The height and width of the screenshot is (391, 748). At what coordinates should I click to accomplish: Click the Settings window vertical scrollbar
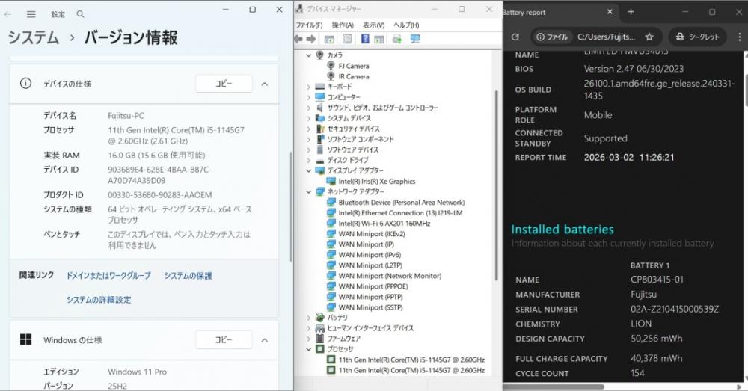pos(290,206)
